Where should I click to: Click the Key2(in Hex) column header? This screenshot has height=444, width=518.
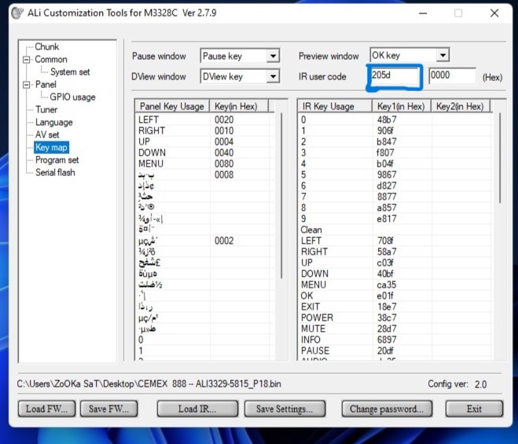click(x=461, y=106)
